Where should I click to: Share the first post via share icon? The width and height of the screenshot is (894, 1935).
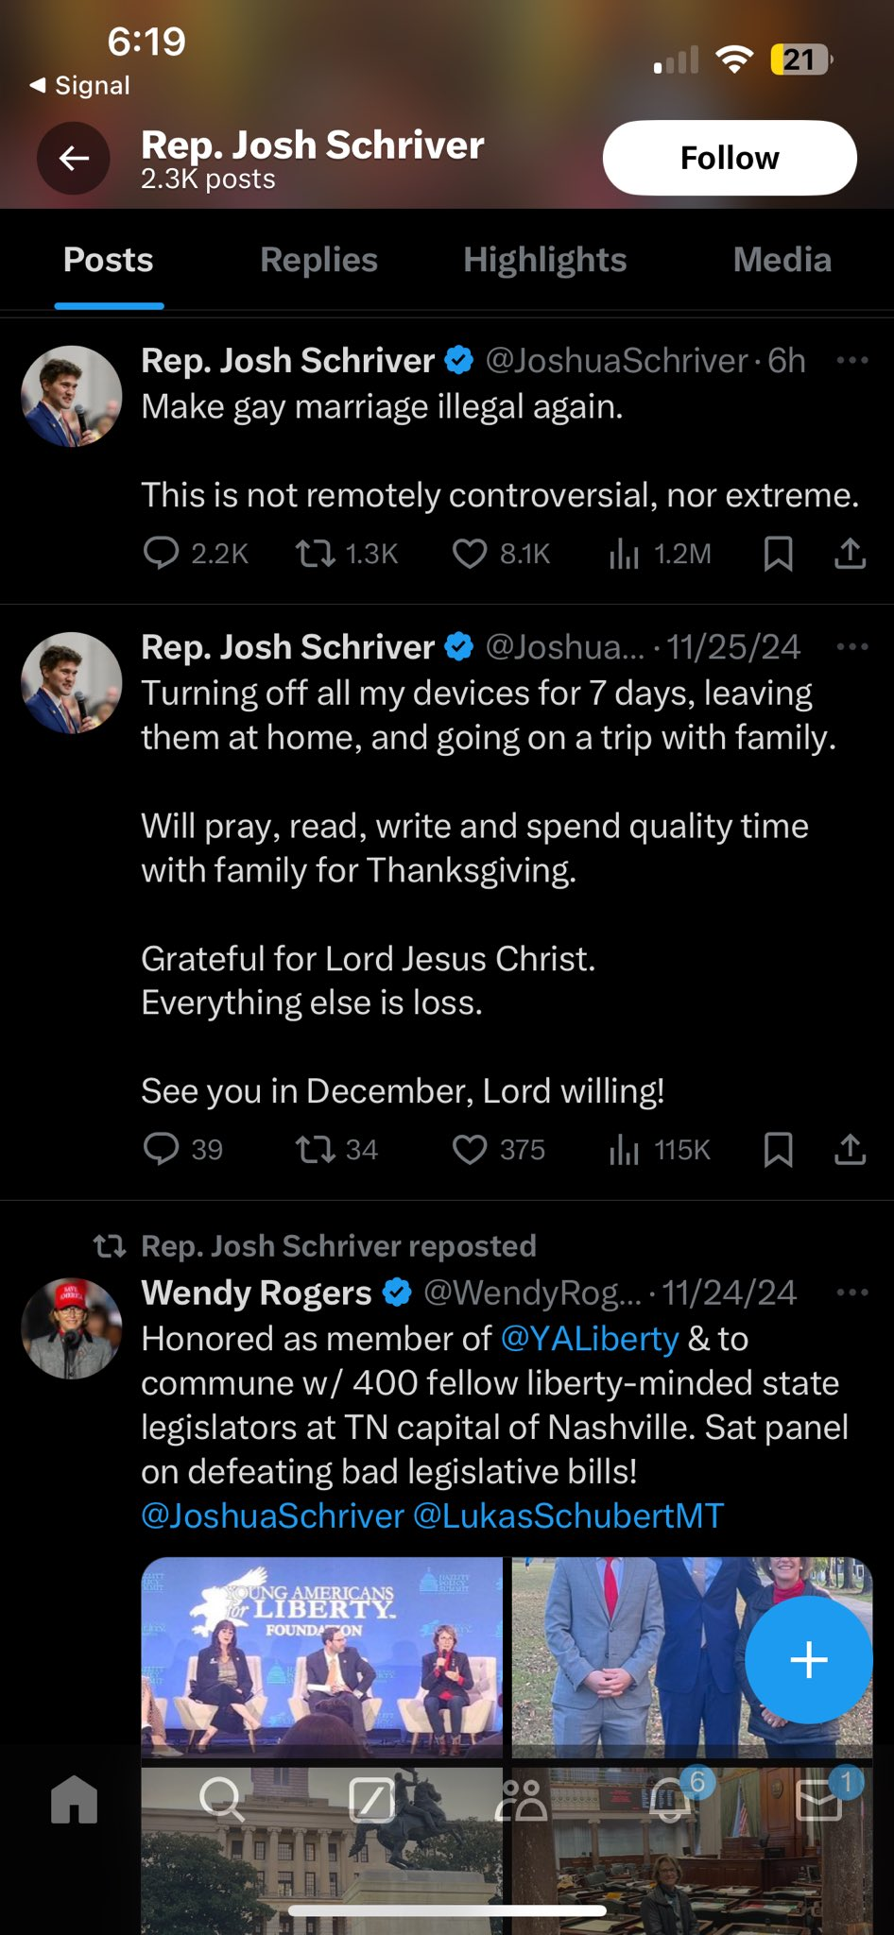(x=850, y=554)
